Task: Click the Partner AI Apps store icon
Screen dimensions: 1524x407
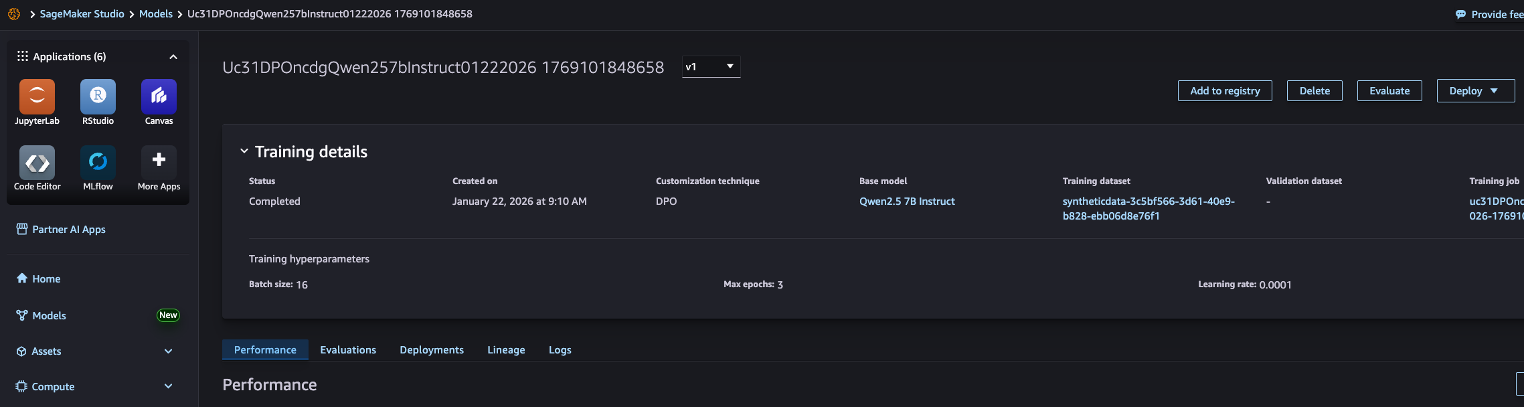Action: [x=22, y=229]
